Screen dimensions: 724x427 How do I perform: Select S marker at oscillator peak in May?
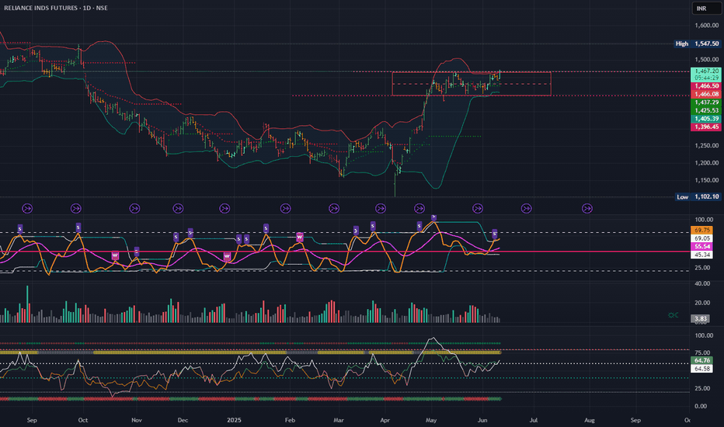pyautogui.click(x=433, y=217)
